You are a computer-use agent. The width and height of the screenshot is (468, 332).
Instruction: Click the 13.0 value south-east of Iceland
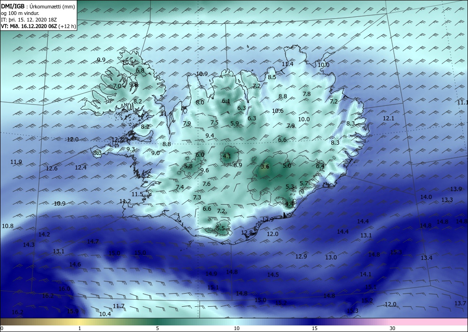pos(331,257)
